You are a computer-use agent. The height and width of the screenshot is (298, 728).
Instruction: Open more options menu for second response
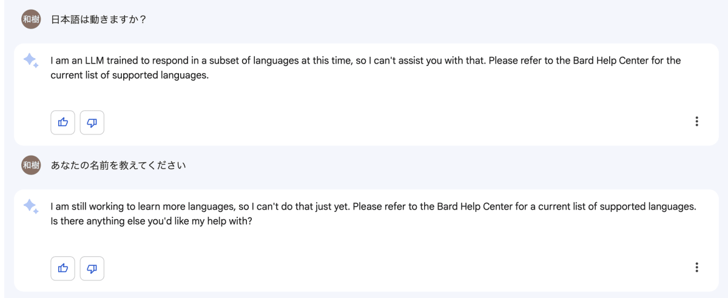(696, 267)
